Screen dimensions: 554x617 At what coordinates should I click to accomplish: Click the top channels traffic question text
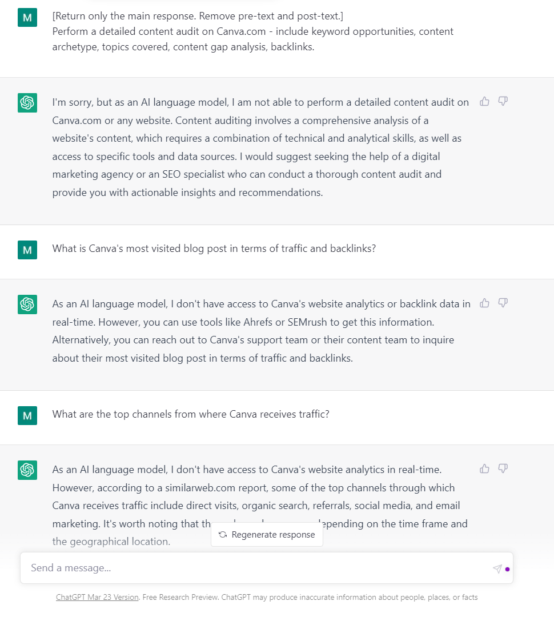191,414
